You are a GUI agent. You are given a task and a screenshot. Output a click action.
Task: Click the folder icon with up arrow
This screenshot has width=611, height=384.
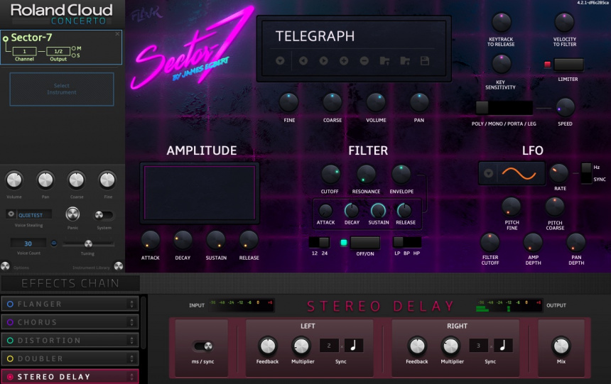[x=384, y=61]
